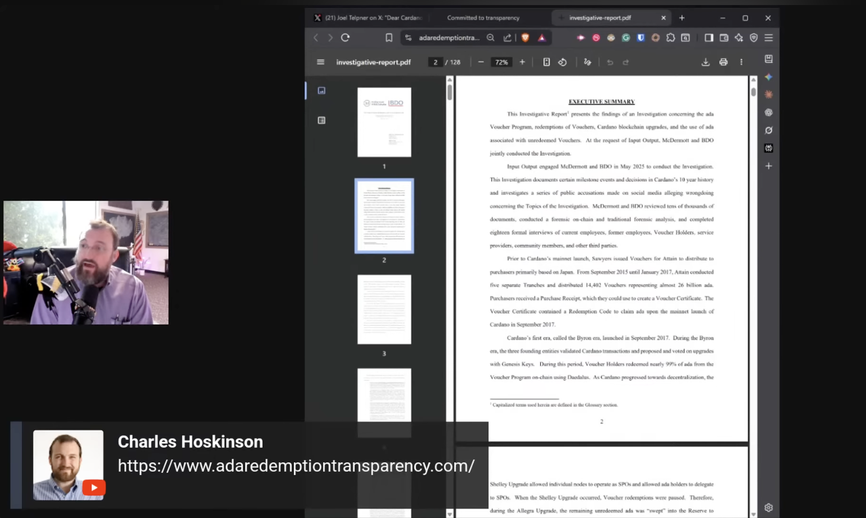This screenshot has width=866, height=518.
Task: Open site settings in the address bar
Action: 408,38
